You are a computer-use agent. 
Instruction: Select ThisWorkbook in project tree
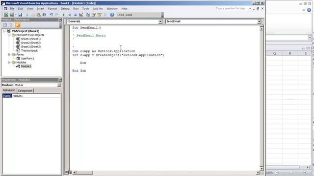pyautogui.click(x=29, y=51)
